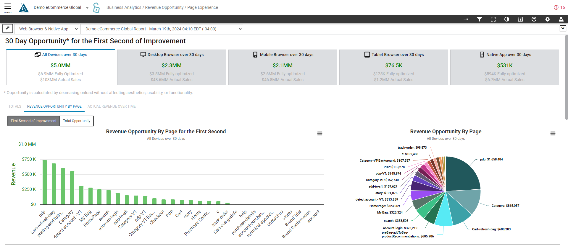Open the filter funnel icon
The height and width of the screenshot is (246, 568).
coord(480,19)
